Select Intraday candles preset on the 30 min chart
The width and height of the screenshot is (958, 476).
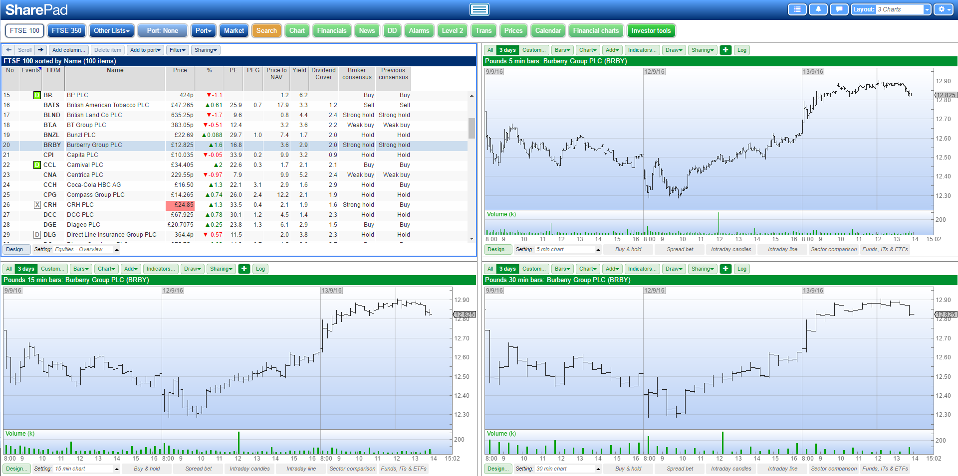731,469
